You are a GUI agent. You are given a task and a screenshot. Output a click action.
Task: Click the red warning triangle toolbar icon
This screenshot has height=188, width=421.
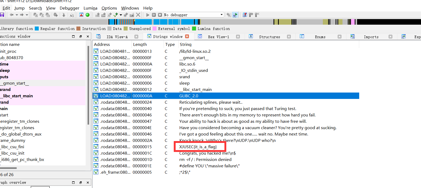81,15
